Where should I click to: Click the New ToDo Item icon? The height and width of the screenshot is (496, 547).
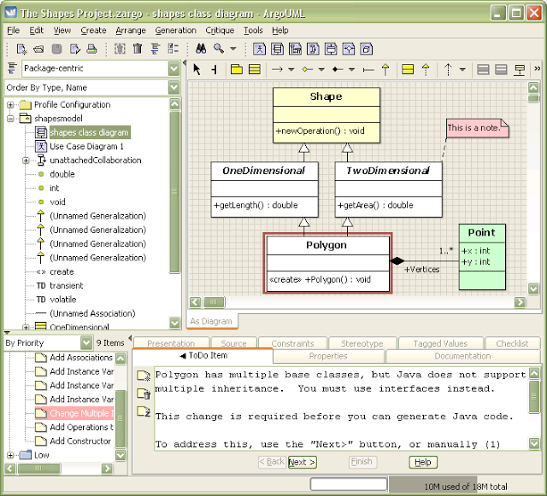point(144,376)
